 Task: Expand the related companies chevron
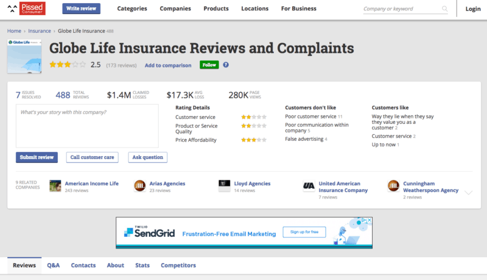[468, 192]
